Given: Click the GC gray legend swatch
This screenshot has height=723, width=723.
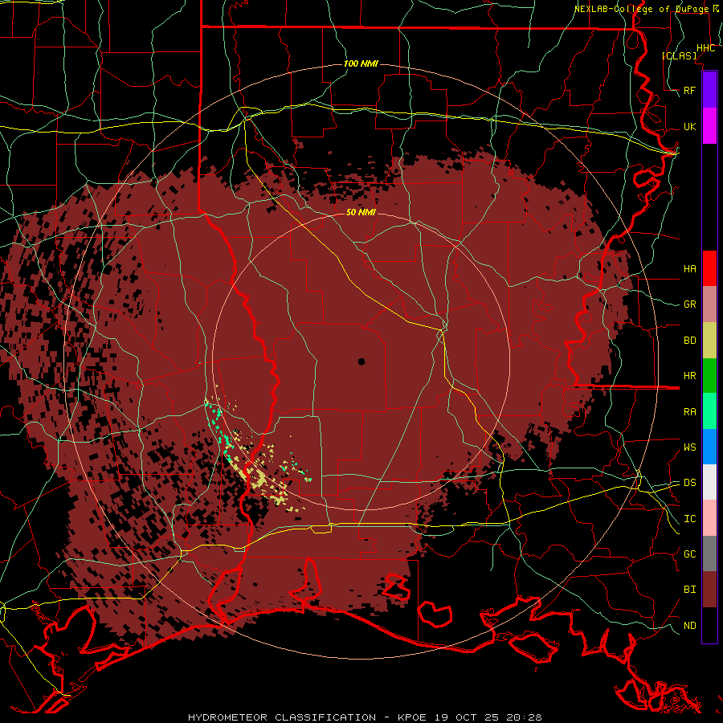Looking at the screenshot, I should [x=709, y=553].
